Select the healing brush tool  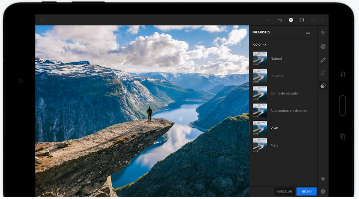coord(323,60)
